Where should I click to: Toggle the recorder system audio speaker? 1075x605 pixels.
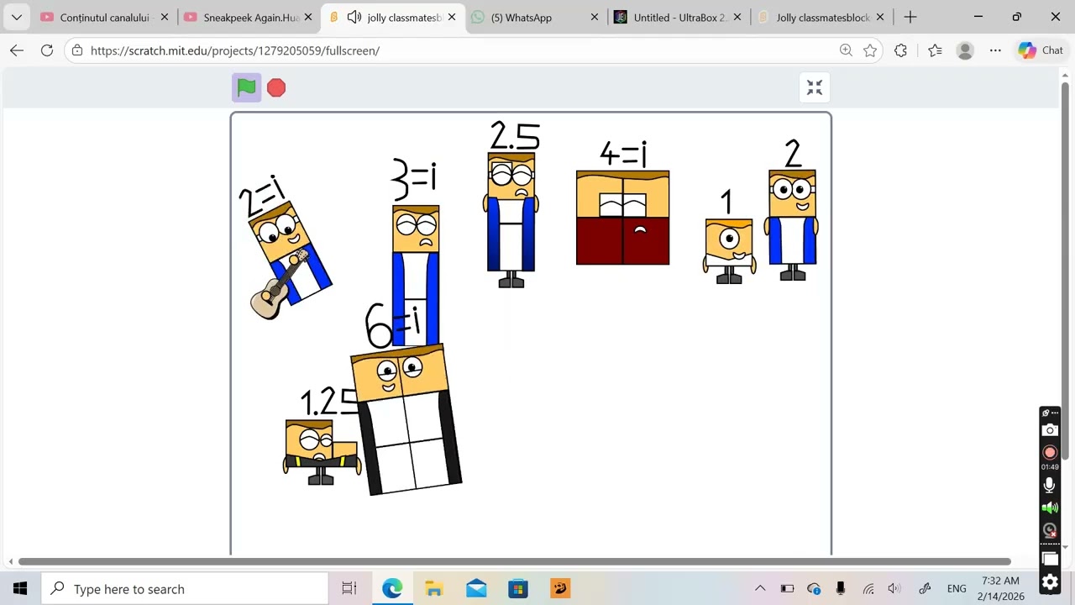1050,508
